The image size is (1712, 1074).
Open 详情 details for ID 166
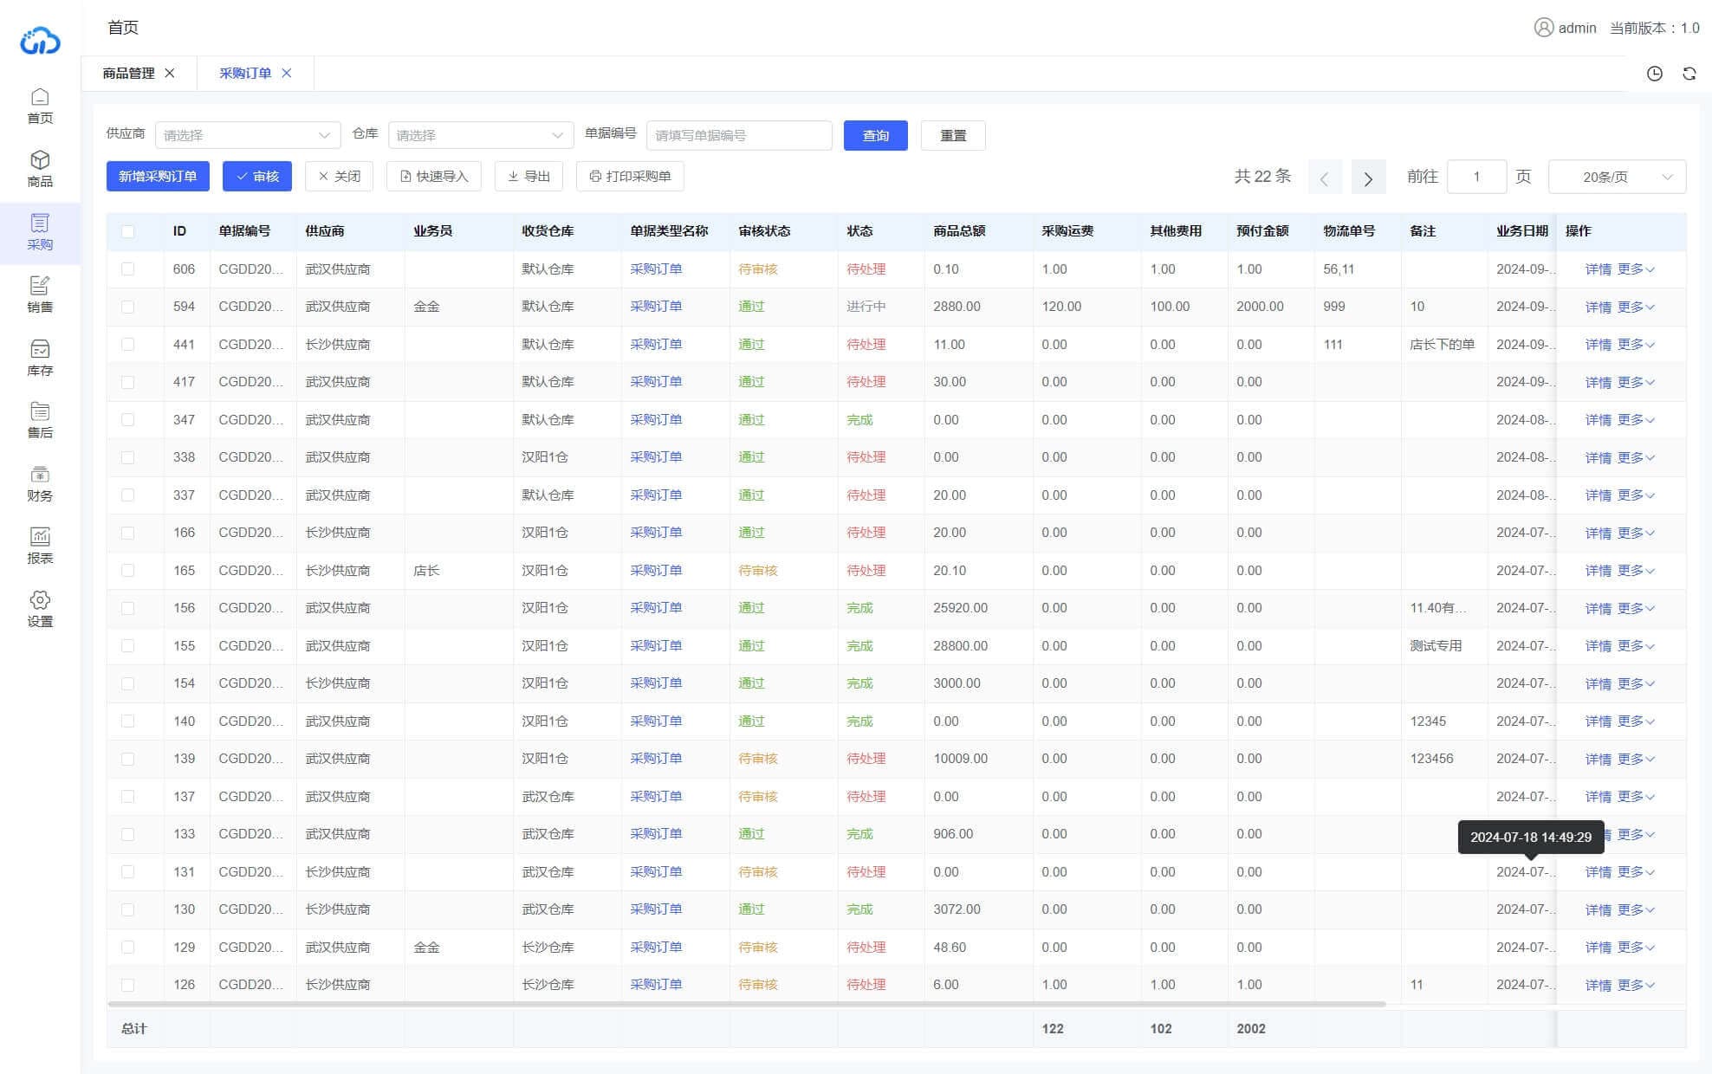[x=1599, y=533]
